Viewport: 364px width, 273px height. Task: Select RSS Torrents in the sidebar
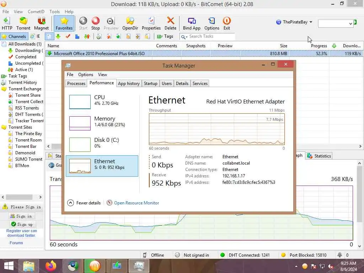click(27, 108)
